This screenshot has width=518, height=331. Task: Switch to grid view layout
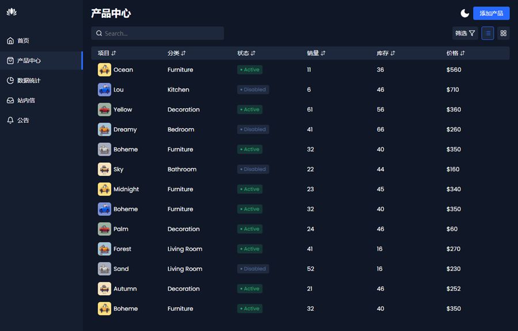[x=503, y=33]
